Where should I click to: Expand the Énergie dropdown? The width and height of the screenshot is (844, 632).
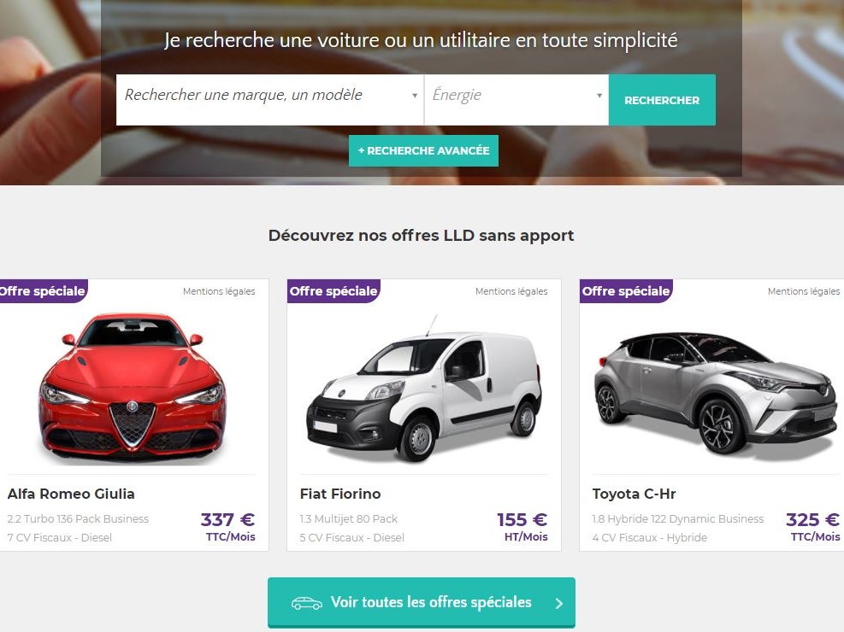[x=516, y=100]
